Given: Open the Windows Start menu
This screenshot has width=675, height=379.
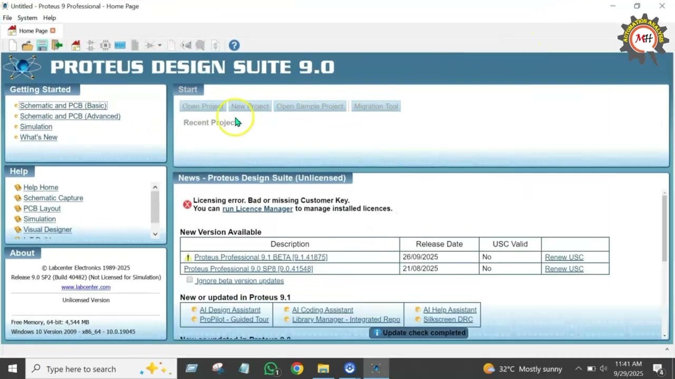Looking at the screenshot, I should point(12,369).
